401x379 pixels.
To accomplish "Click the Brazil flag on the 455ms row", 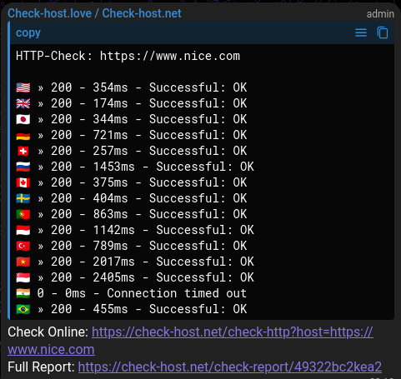I will tap(23, 309).
